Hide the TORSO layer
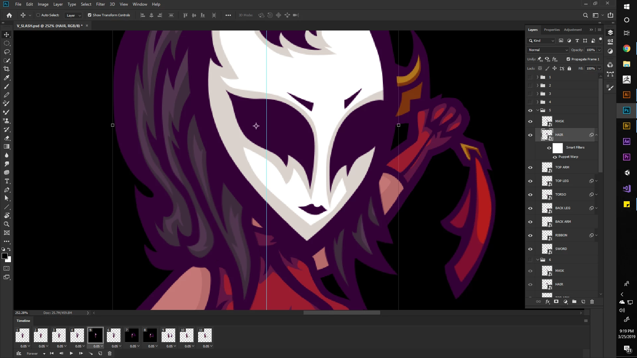The width and height of the screenshot is (637, 358). (x=530, y=195)
